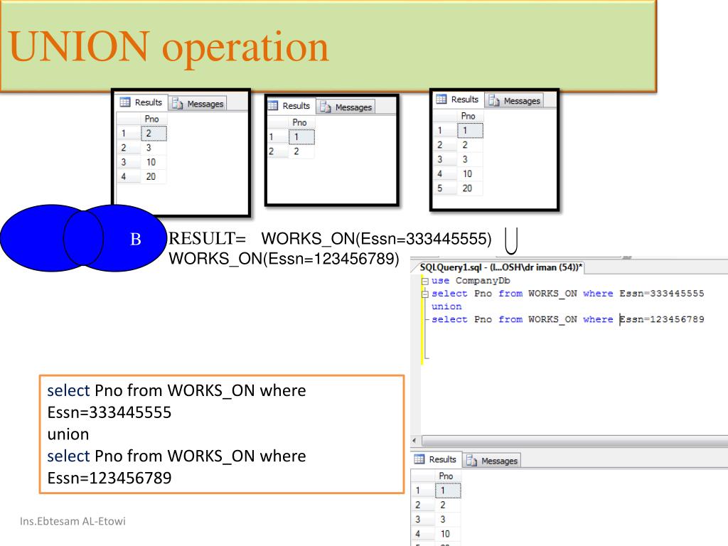Click Results tab in the left screenshot box
Screen dimensions: 728x546
pyautogui.click(x=141, y=102)
